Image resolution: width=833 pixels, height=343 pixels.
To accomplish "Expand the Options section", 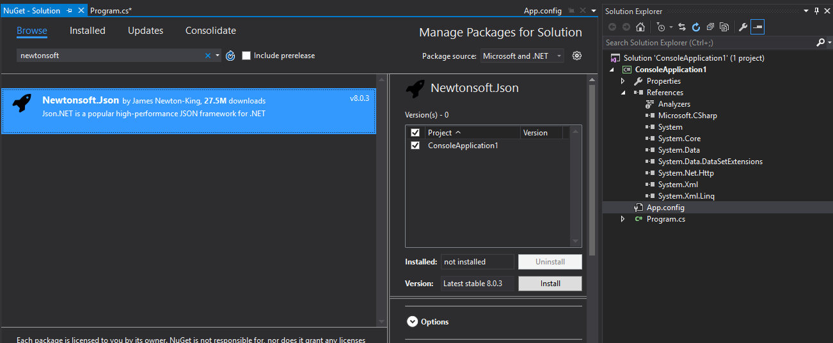I will pos(413,322).
